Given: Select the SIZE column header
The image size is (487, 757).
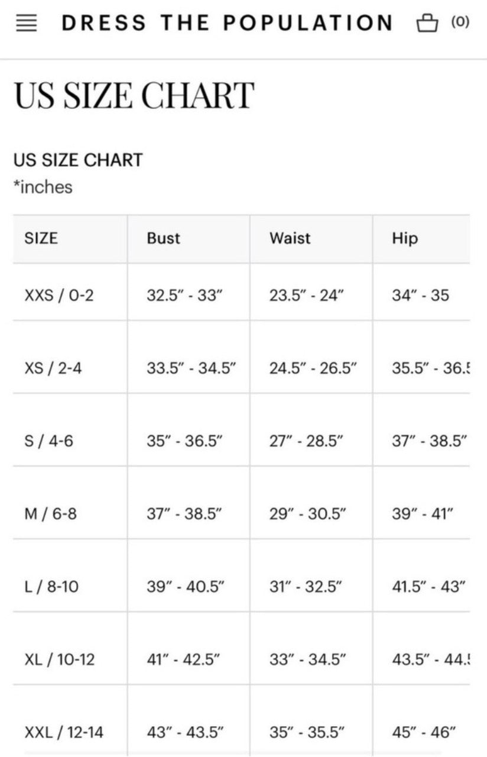Looking at the screenshot, I should click(x=41, y=238).
